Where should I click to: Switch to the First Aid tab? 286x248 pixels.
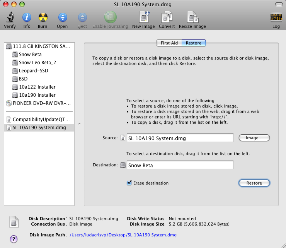pyautogui.click(x=169, y=43)
